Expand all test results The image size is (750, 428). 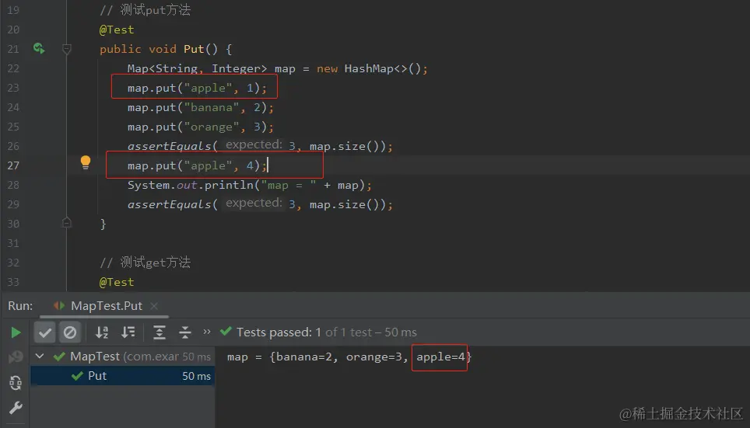pos(159,332)
